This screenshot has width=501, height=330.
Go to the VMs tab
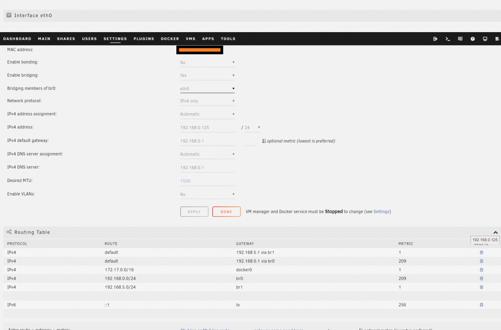point(190,39)
